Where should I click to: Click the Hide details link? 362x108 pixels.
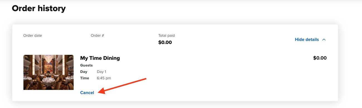pyautogui.click(x=307, y=40)
